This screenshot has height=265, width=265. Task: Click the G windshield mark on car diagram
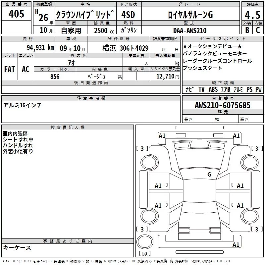(209, 175)
